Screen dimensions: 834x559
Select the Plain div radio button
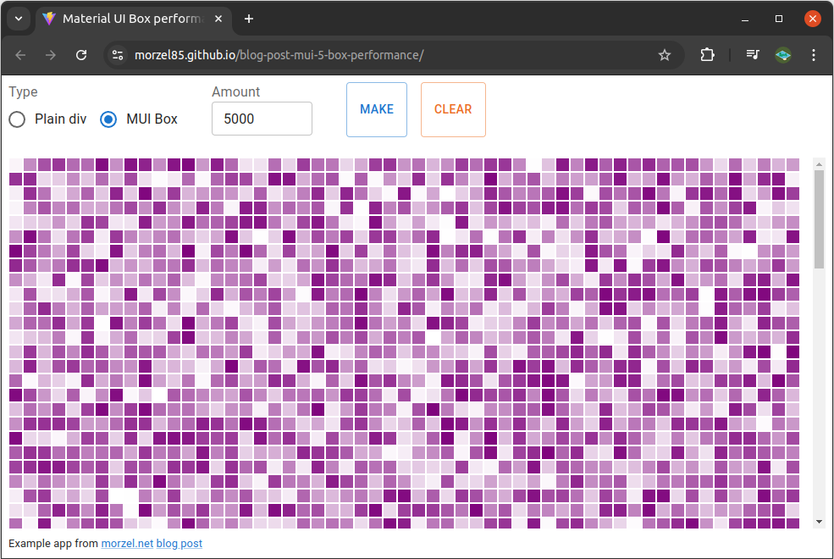pos(17,119)
